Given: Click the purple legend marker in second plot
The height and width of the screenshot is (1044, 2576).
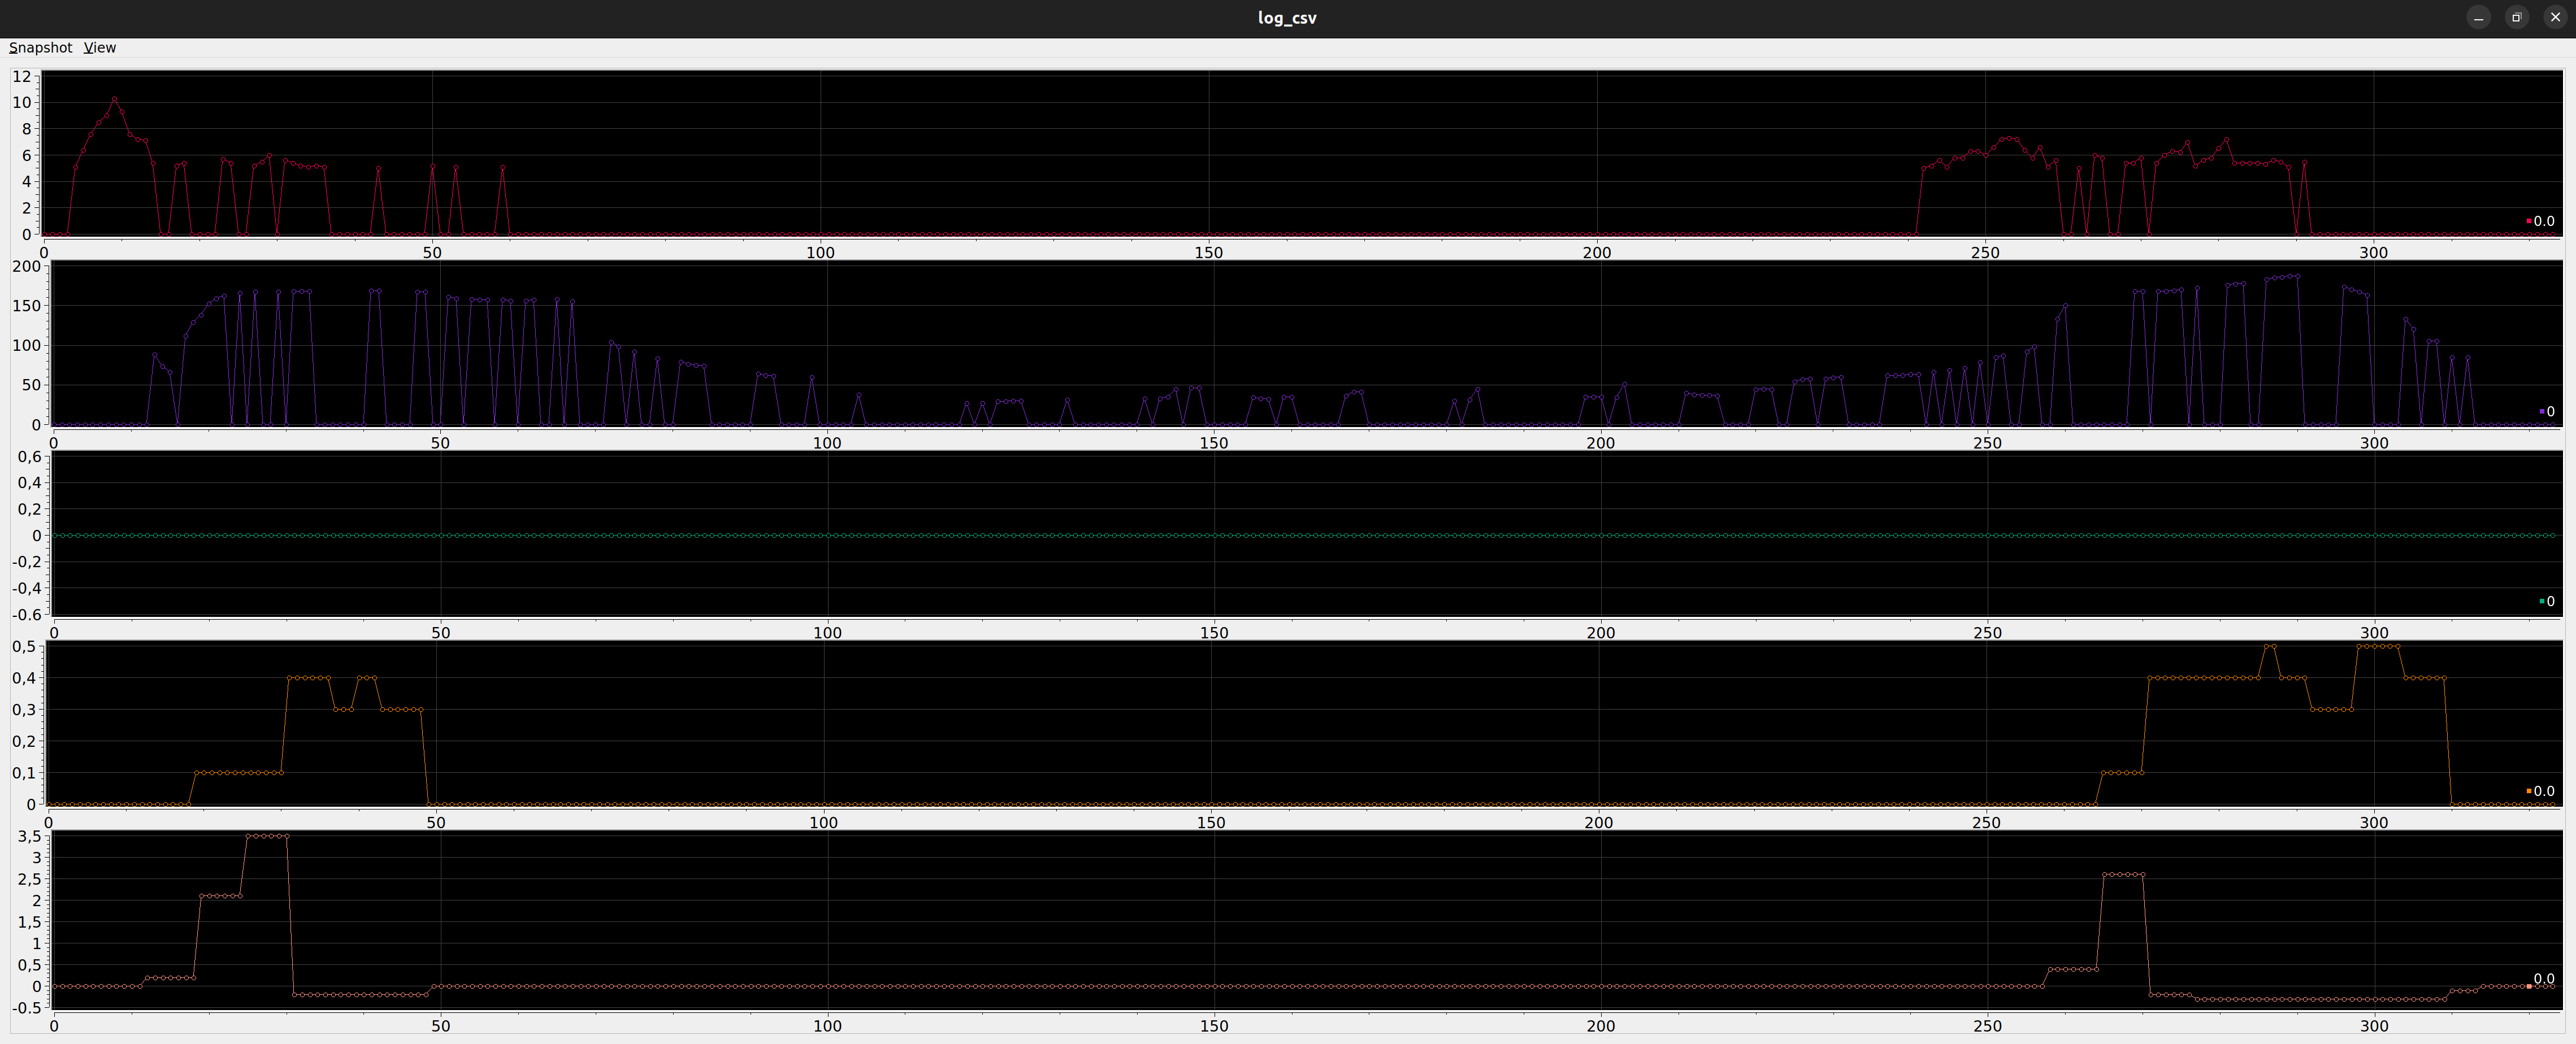Looking at the screenshot, I should click(x=2541, y=411).
